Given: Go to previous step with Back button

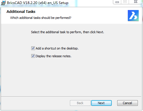Looking at the screenshot, I should pyautogui.click(x=80, y=103).
